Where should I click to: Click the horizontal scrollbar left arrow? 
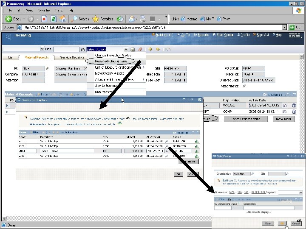[4, 218]
